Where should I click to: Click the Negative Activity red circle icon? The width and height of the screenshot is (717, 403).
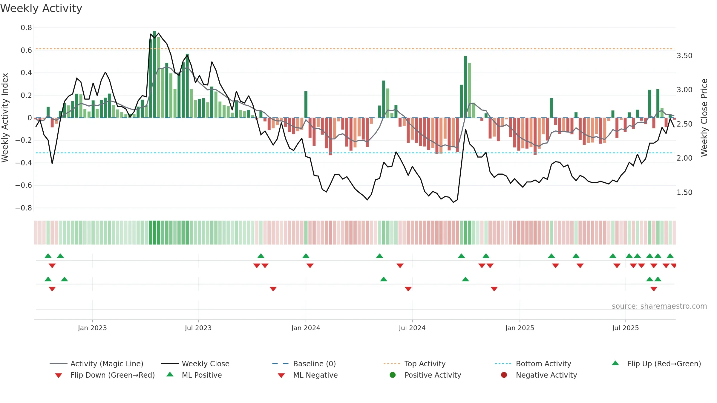[504, 375]
